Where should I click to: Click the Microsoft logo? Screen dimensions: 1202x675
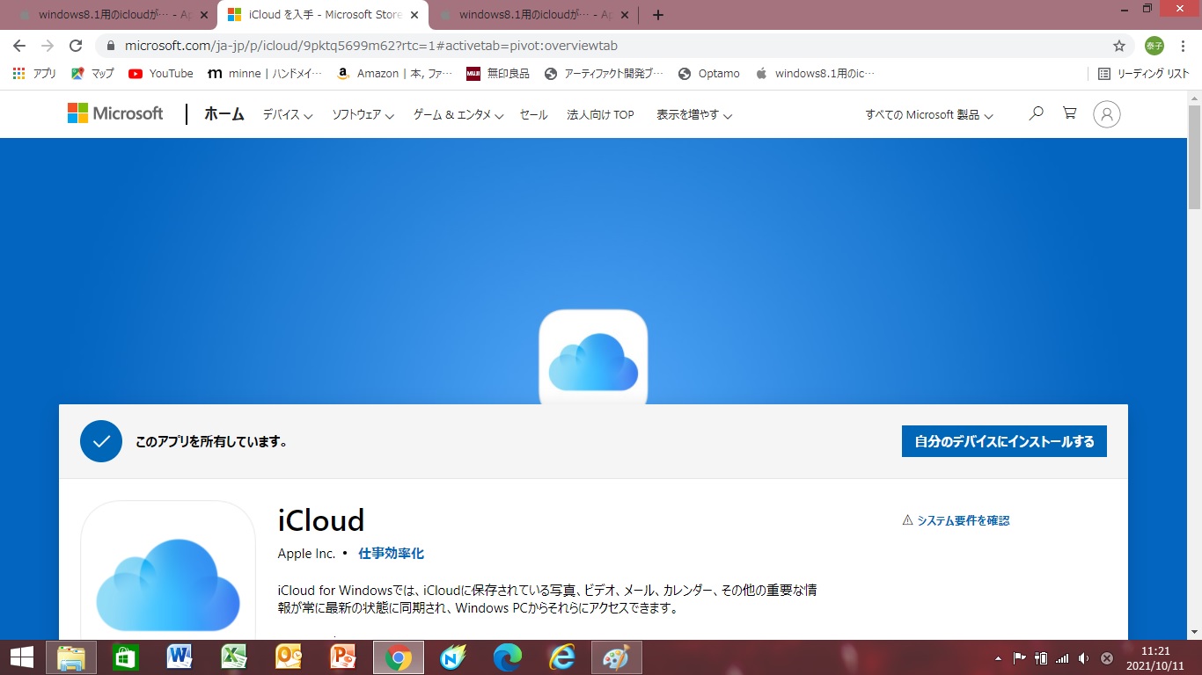[115, 113]
